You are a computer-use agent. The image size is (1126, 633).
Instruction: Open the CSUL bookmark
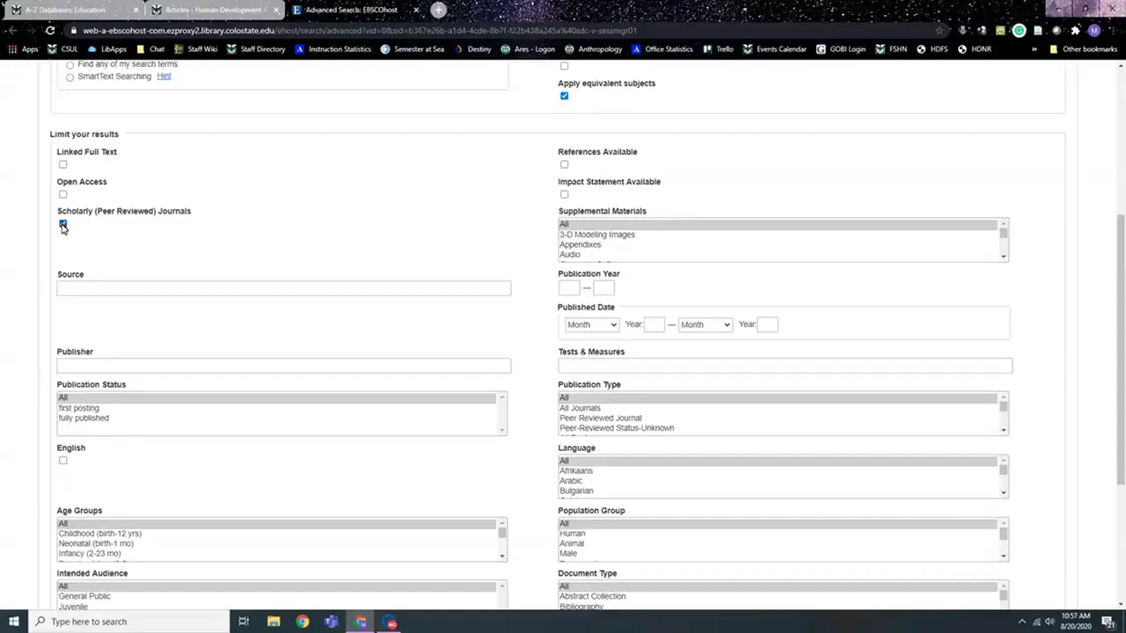(x=62, y=49)
